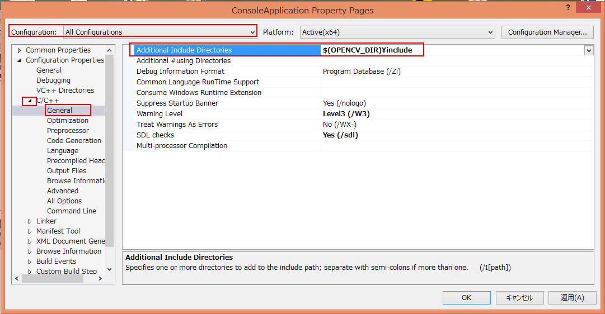Click the OK button
This screenshot has height=314, width=605.
click(x=467, y=297)
